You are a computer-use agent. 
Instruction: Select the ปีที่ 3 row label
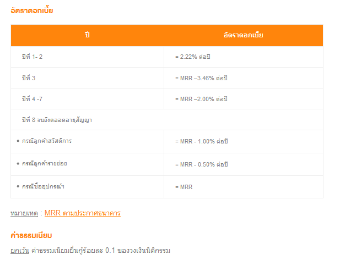[x=29, y=78]
